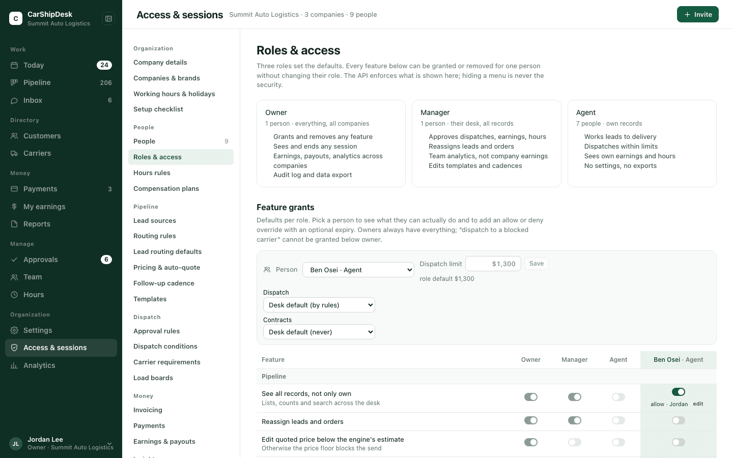The image size is (733, 458).
Task: Open Earnings & payouts settings
Action: (181, 442)
